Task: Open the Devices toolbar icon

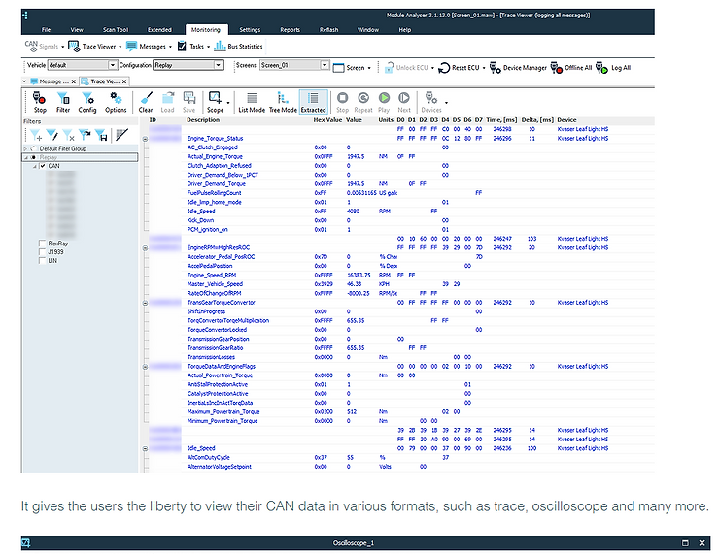Action: [x=431, y=102]
